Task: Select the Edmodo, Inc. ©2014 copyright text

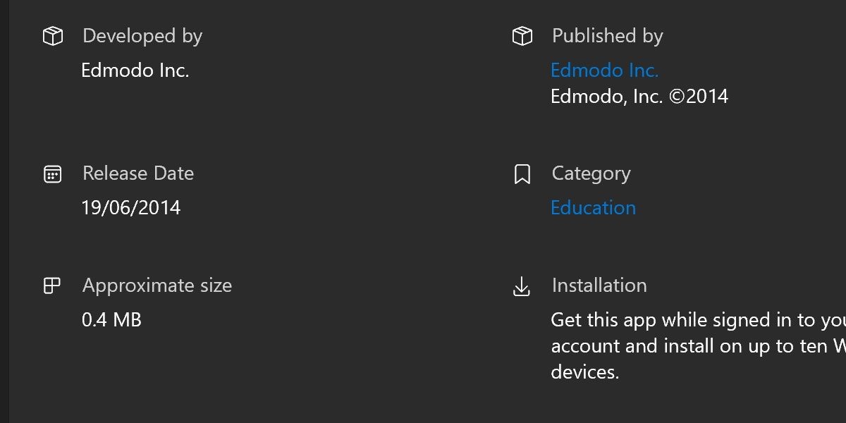Action: pos(639,97)
